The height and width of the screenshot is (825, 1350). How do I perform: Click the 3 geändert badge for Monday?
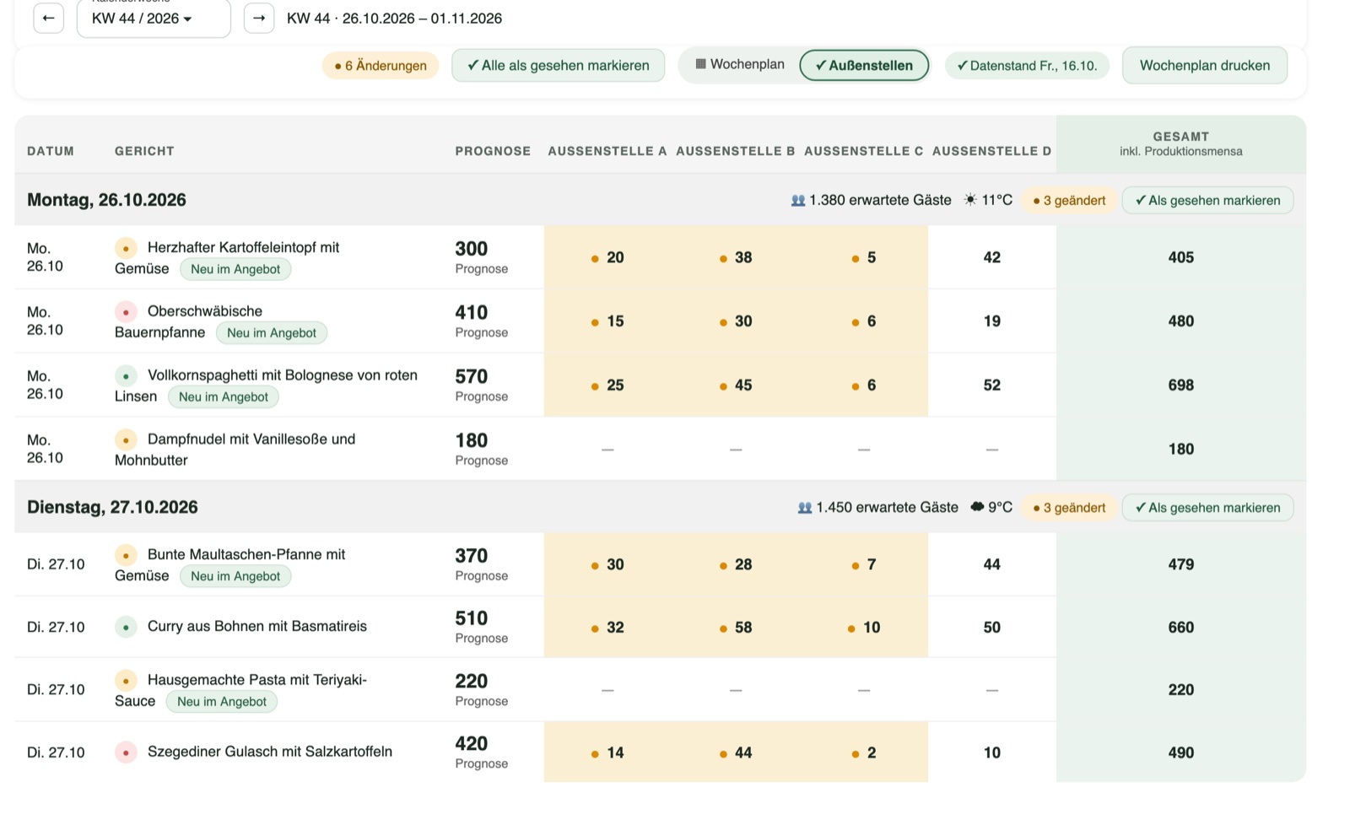[x=1070, y=201]
